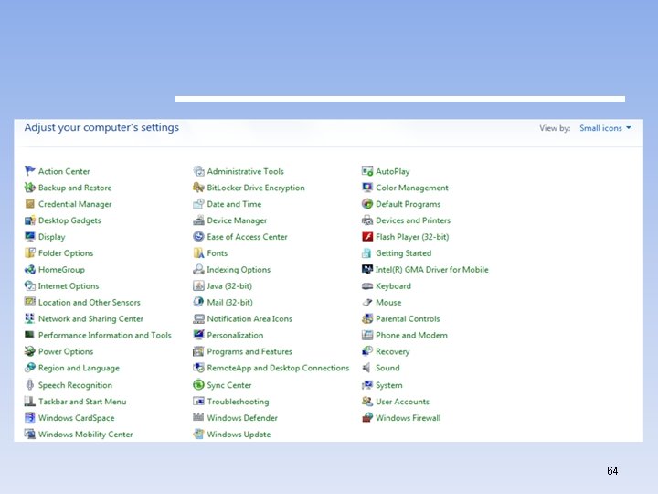This screenshot has width=658, height=494.
Task: Open the Windows CardSpace link
Action: pyautogui.click(x=77, y=417)
